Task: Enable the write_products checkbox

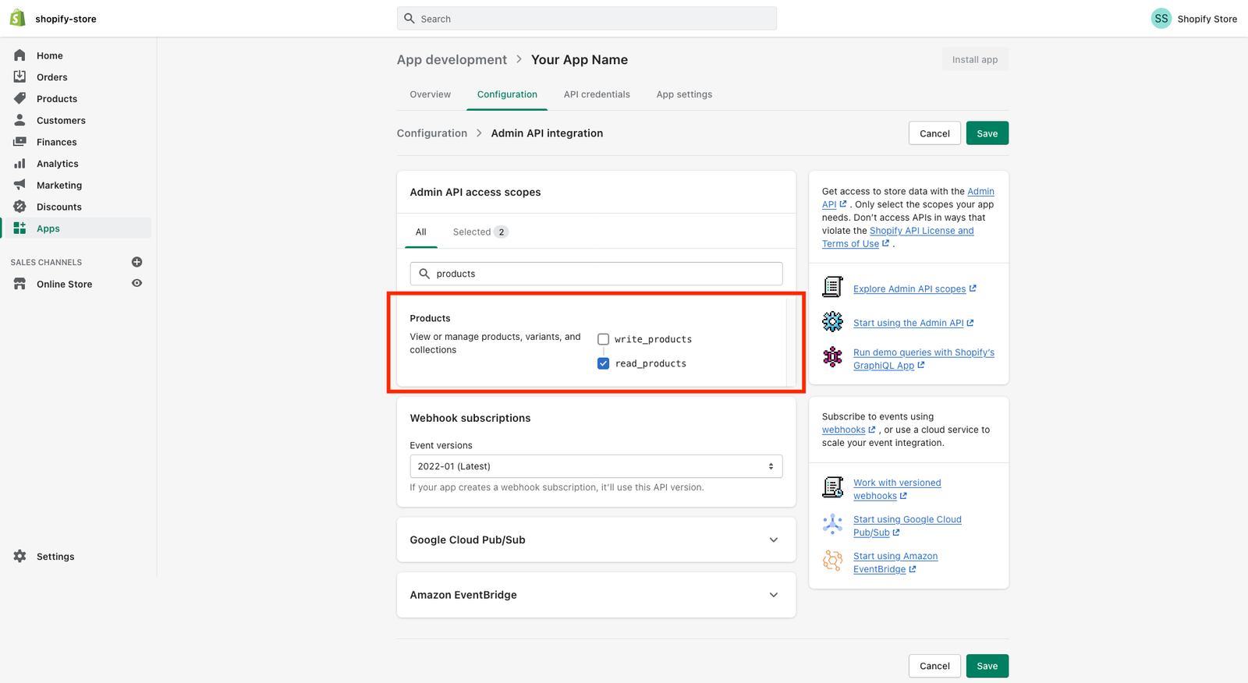Action: 603,339
